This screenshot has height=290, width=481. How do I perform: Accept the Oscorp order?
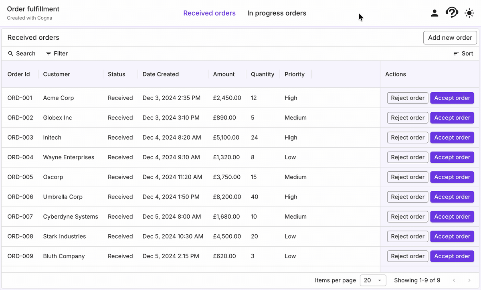click(x=452, y=177)
